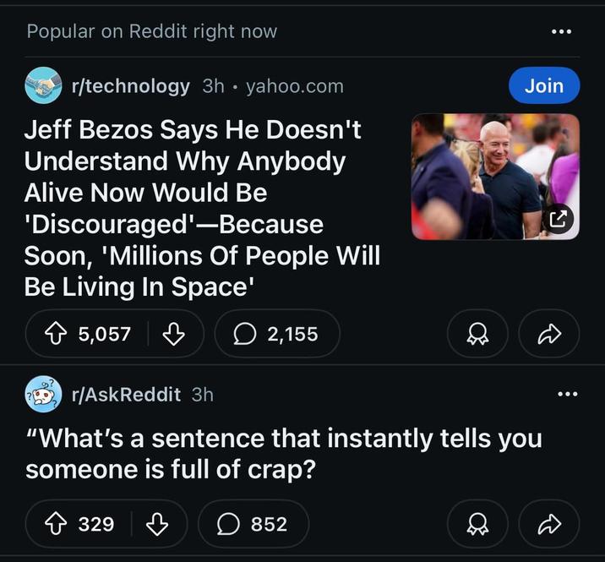The width and height of the screenshot is (605, 562).
Task: Award the AskReddit post
Action: point(477,524)
